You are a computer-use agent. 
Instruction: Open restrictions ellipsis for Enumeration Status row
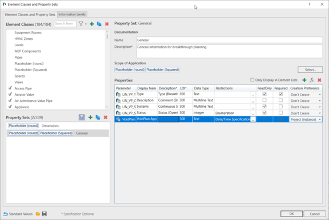click(x=253, y=113)
